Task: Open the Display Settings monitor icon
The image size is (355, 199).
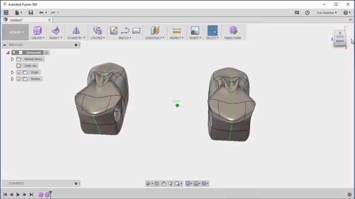Action: pyautogui.click(x=188, y=184)
